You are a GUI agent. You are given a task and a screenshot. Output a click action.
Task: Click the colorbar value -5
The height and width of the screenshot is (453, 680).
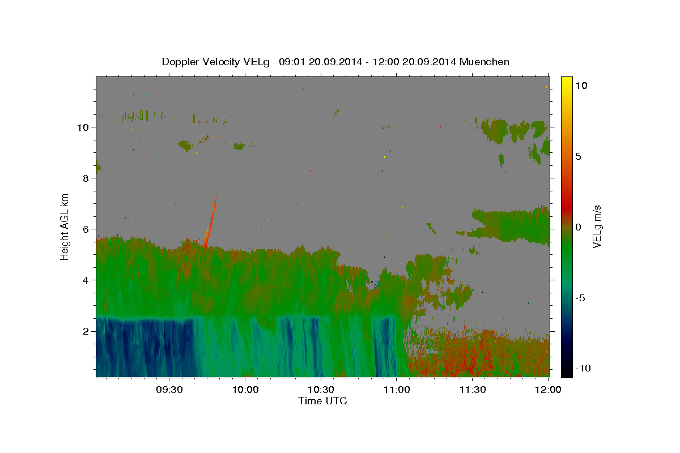(x=581, y=297)
